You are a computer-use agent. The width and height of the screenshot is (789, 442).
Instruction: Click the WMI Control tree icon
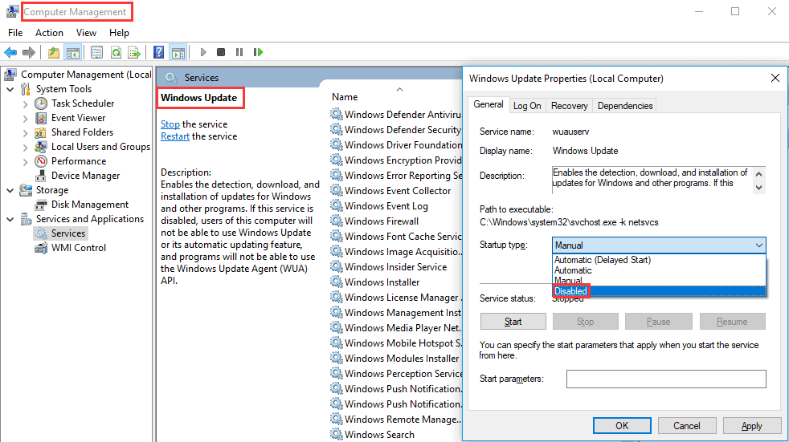tap(41, 248)
